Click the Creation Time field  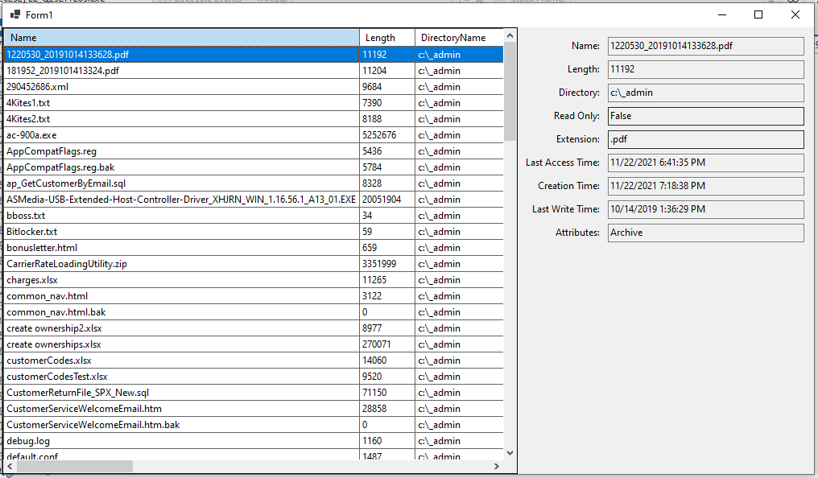coord(706,186)
